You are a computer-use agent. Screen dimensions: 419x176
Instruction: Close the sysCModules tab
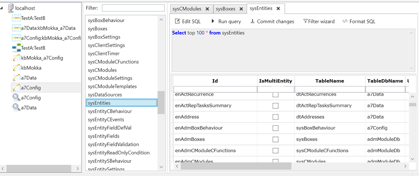(207, 9)
